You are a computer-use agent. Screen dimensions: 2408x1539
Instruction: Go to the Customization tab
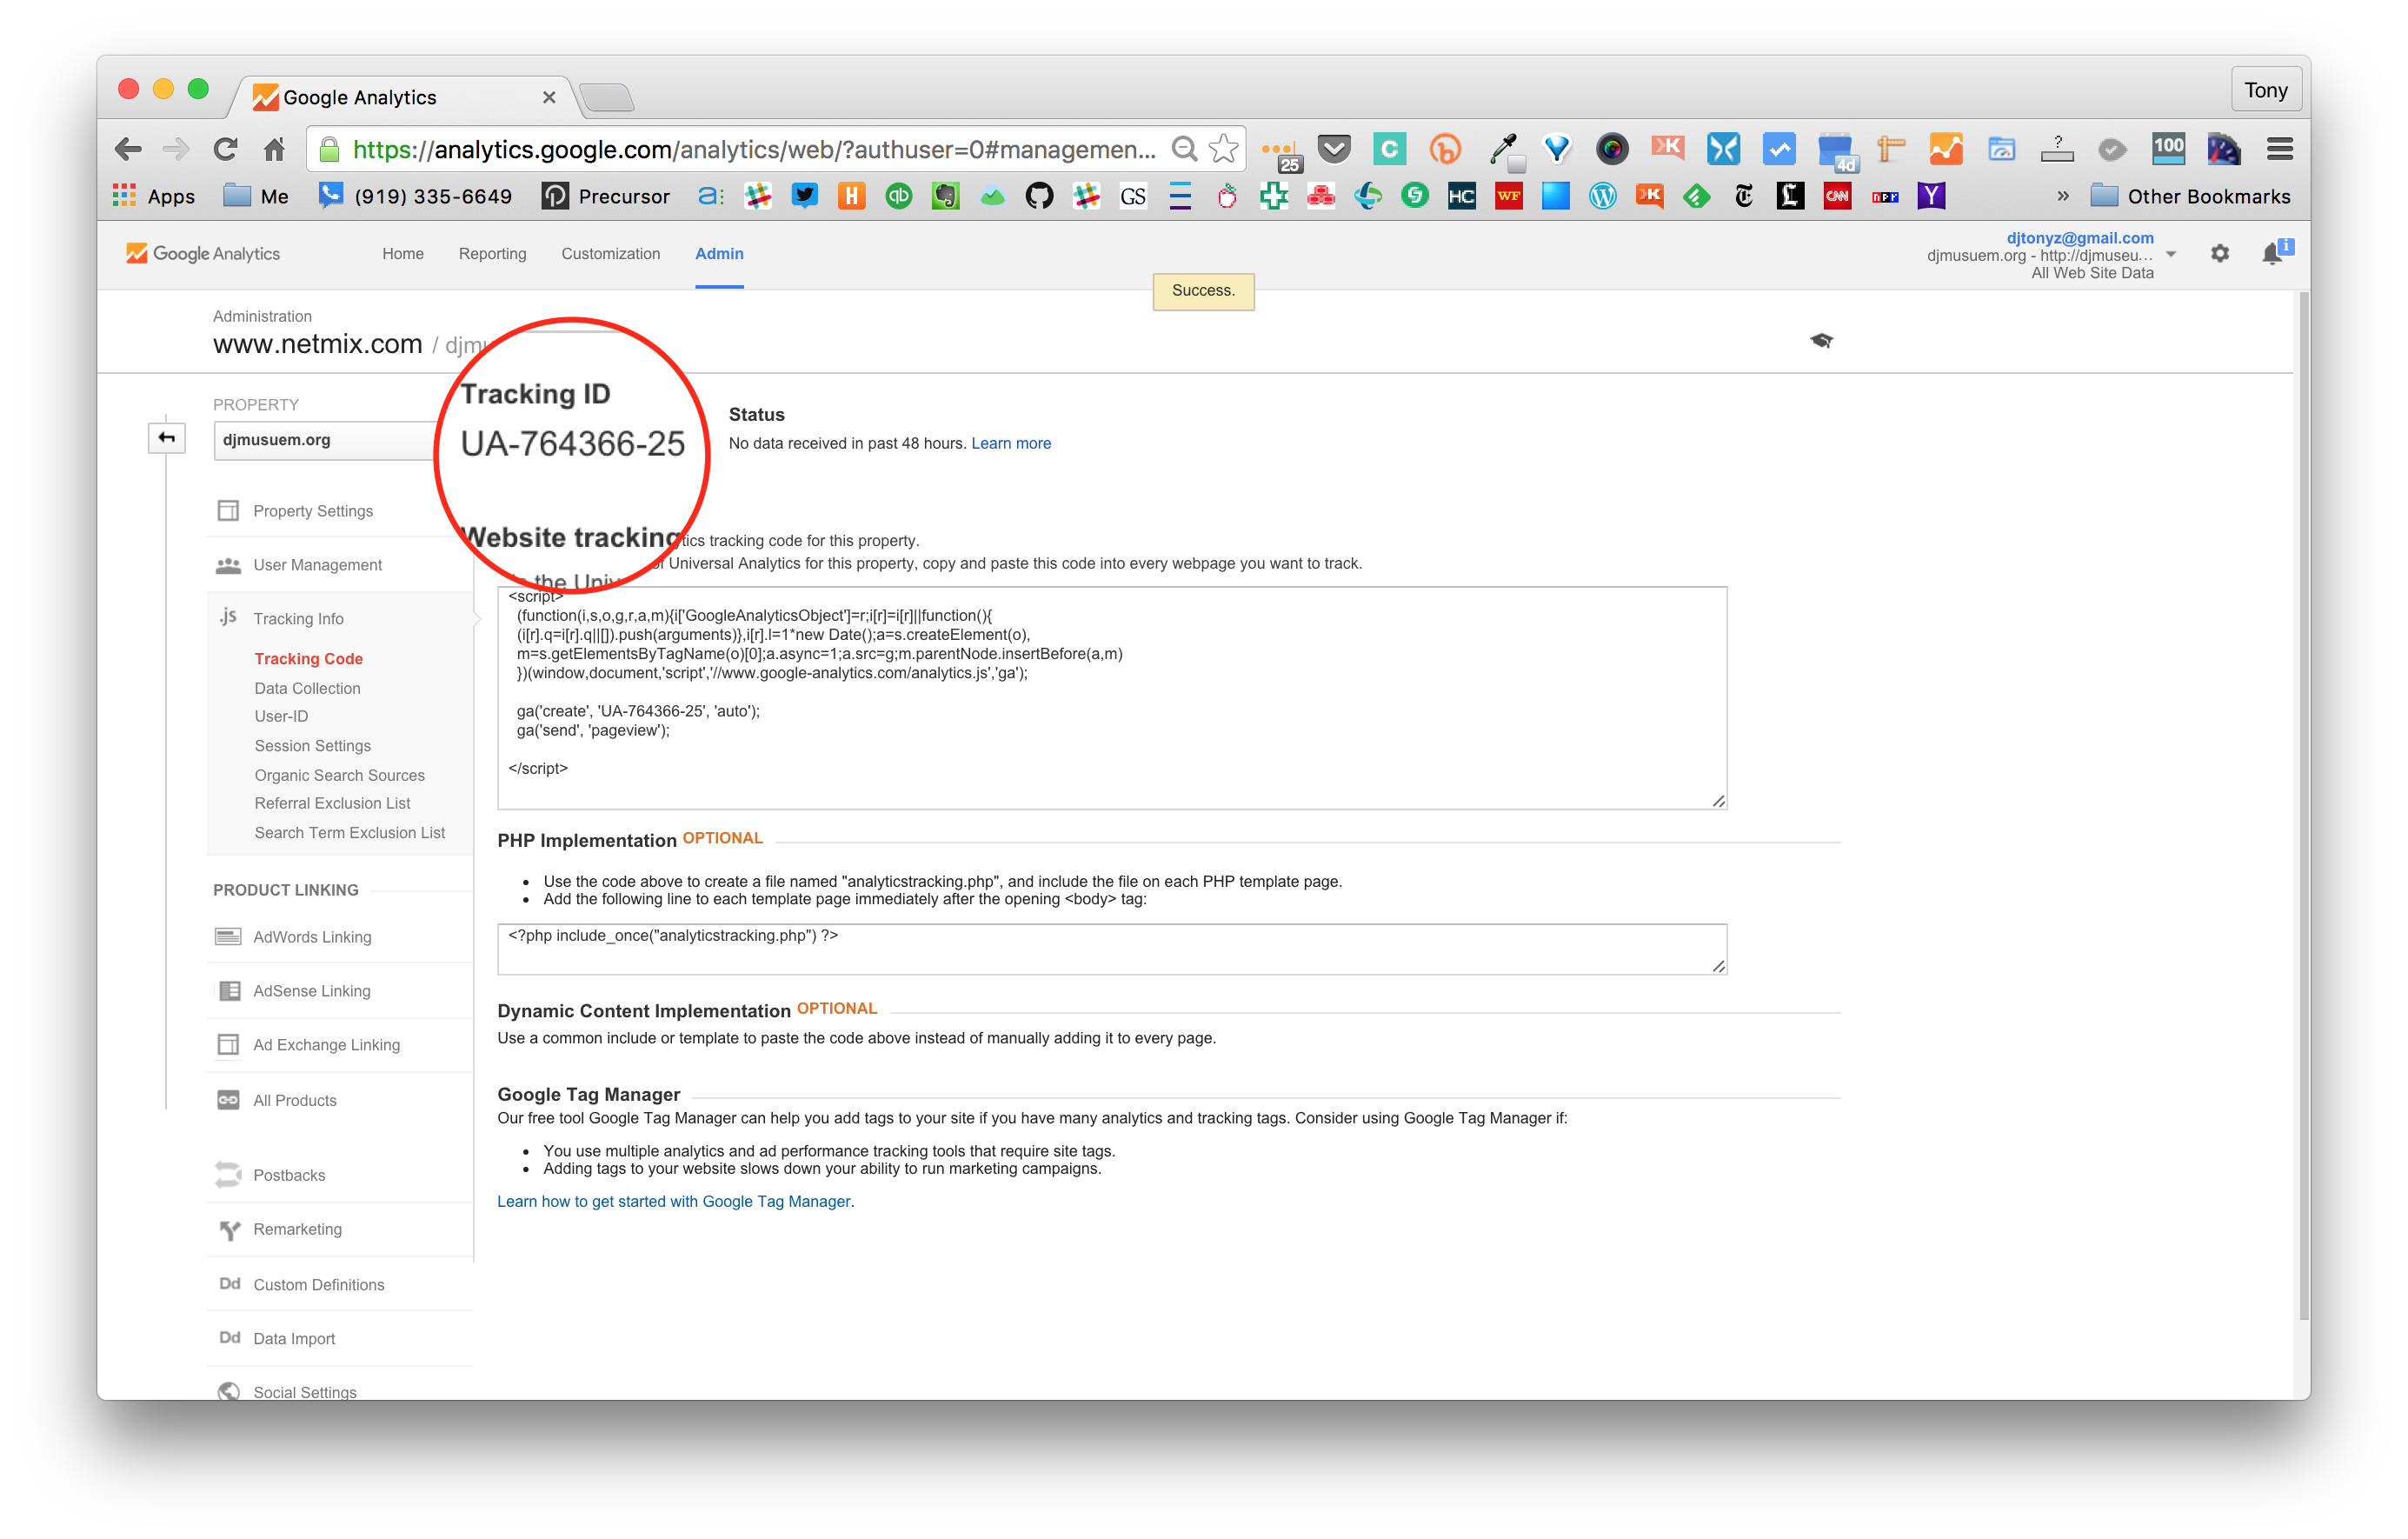pyautogui.click(x=610, y=254)
